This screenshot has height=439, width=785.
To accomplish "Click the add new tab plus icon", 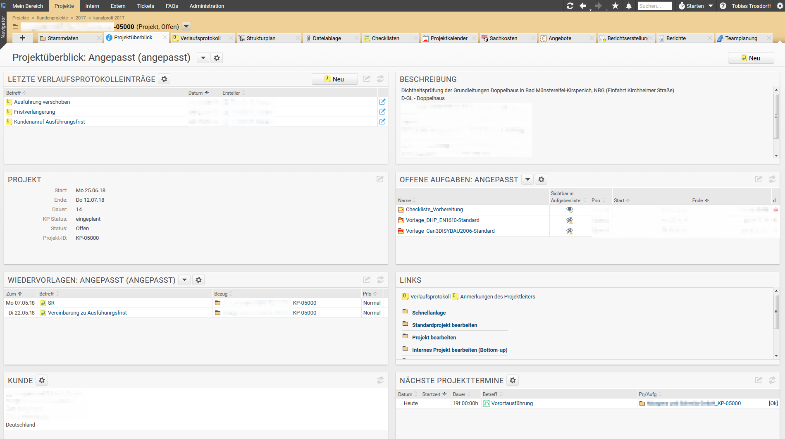I will [x=22, y=38].
